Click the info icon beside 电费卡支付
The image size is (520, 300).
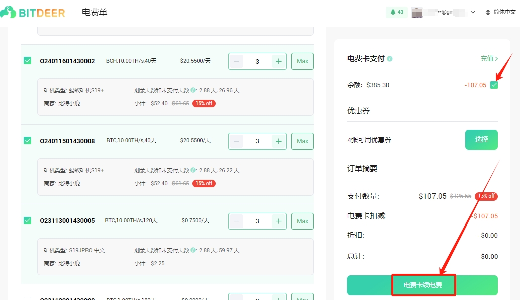click(x=390, y=59)
